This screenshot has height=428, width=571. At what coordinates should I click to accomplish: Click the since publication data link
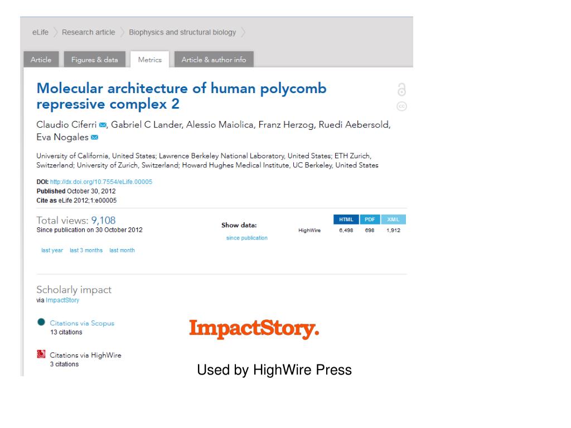[x=247, y=237]
